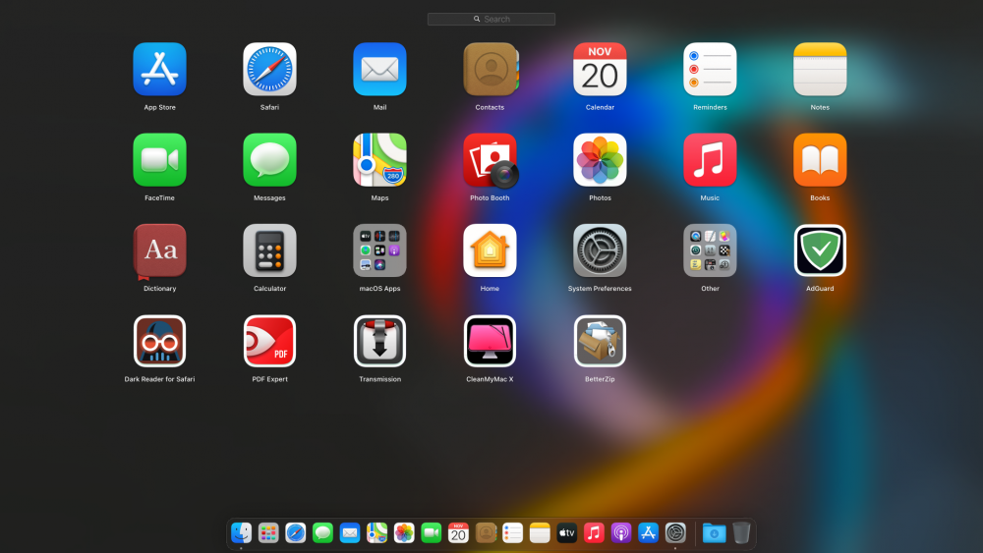983x553 pixels.
Task: Launch CleanMyMac X
Action: click(490, 341)
